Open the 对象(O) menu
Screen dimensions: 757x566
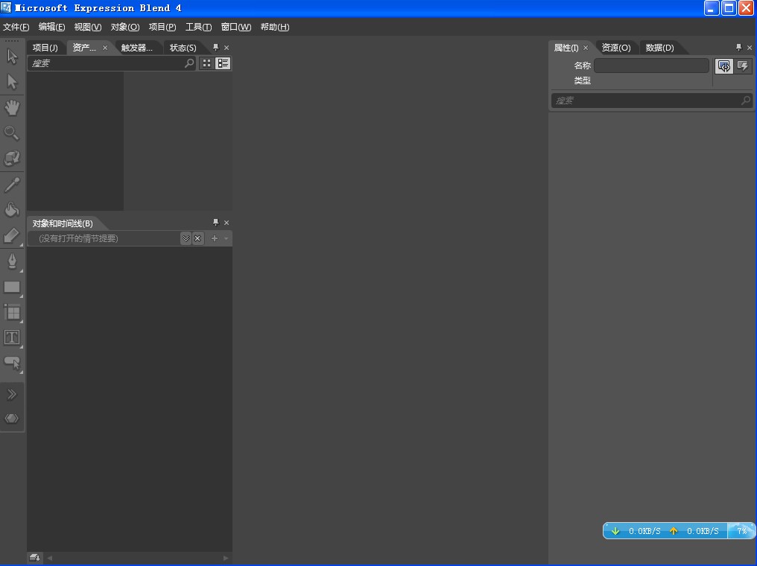click(125, 27)
